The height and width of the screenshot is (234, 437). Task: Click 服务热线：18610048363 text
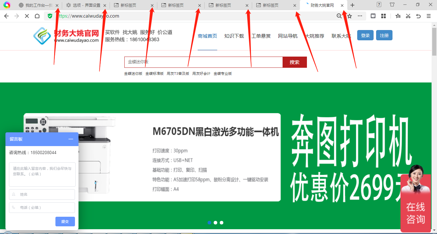coord(132,40)
